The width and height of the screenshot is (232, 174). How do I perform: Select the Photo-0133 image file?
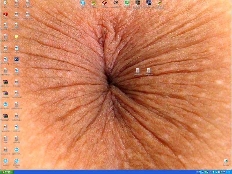click(148, 70)
